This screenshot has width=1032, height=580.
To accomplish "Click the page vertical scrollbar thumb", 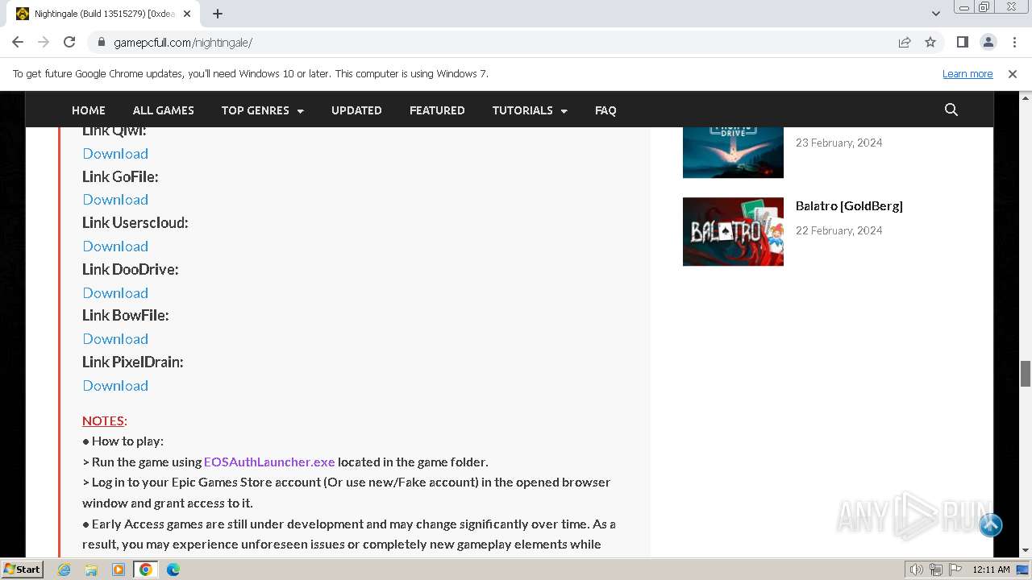I will click(1026, 374).
